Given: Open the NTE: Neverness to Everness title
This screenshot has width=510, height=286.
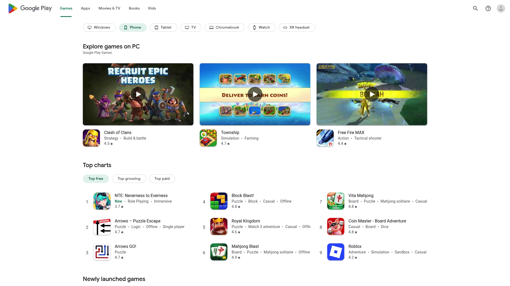Looking at the screenshot, I should (141, 196).
